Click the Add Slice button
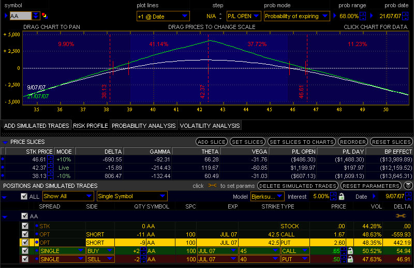The width and height of the screenshot is (414, 268). (x=211, y=142)
